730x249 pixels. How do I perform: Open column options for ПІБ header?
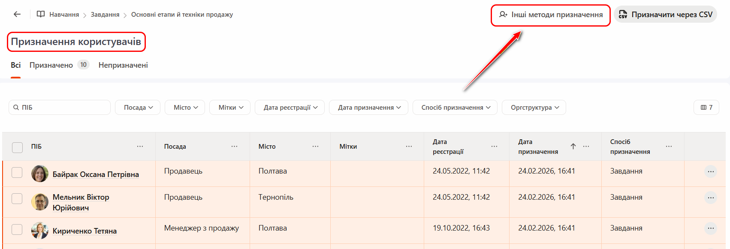140,147
